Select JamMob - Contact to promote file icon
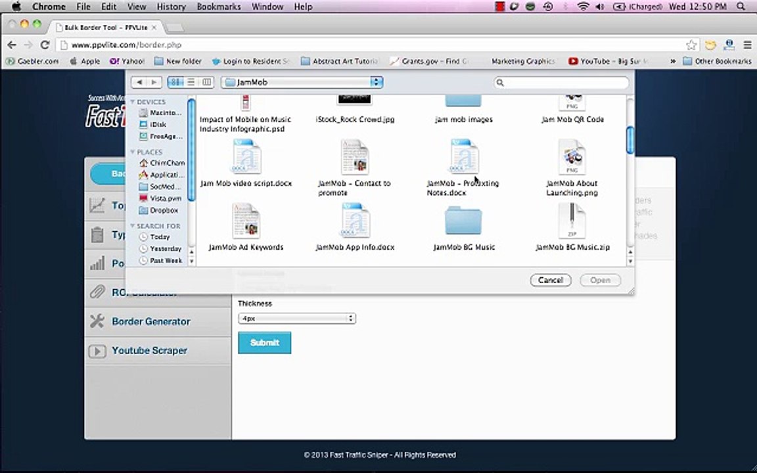757x473 pixels. 355,157
